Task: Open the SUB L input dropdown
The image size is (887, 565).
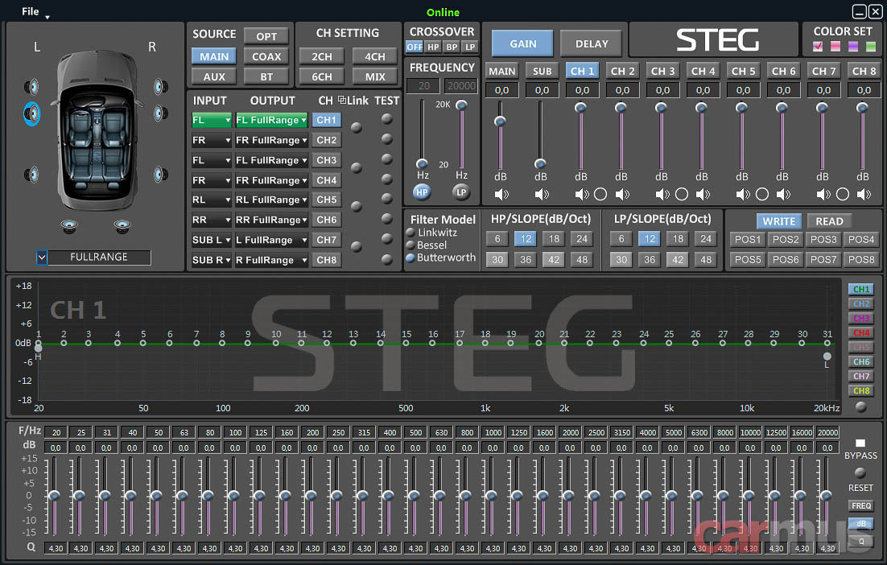Action: pyautogui.click(x=212, y=240)
